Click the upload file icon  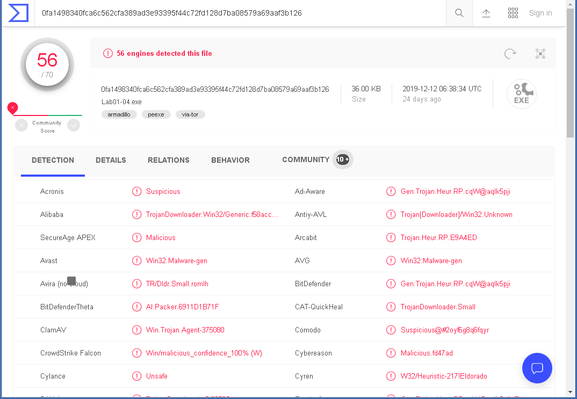tap(486, 13)
